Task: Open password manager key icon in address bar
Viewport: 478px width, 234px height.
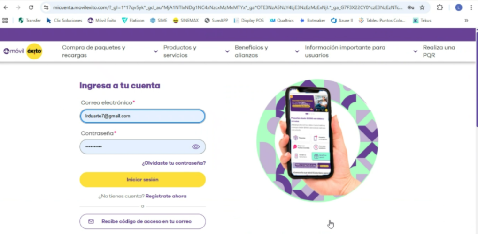Action: (410, 7)
